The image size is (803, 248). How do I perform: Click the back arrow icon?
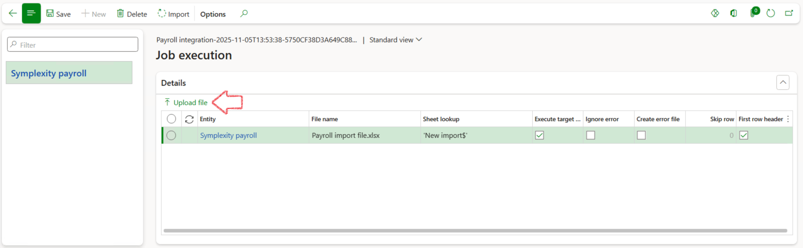13,14
